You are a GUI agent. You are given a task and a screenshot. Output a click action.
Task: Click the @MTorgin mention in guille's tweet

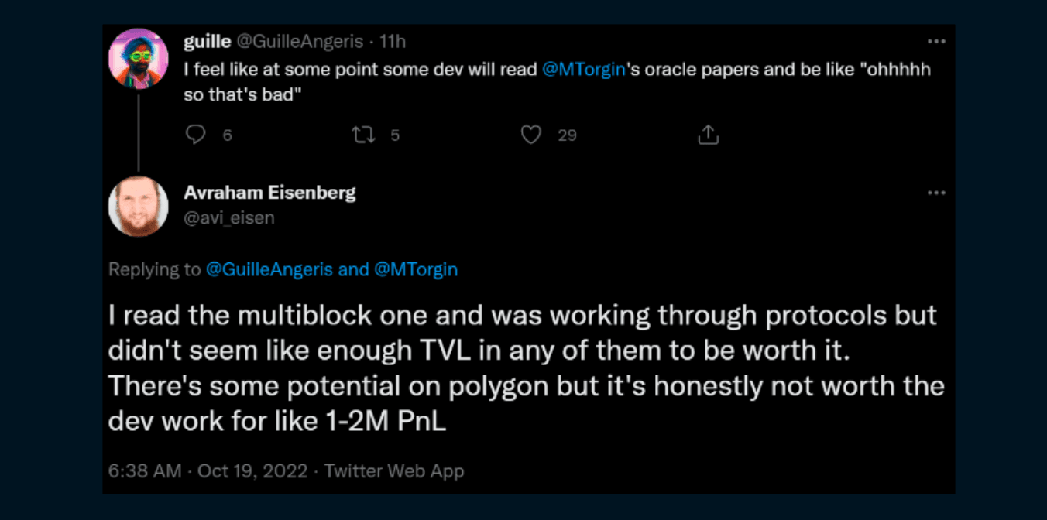click(583, 70)
